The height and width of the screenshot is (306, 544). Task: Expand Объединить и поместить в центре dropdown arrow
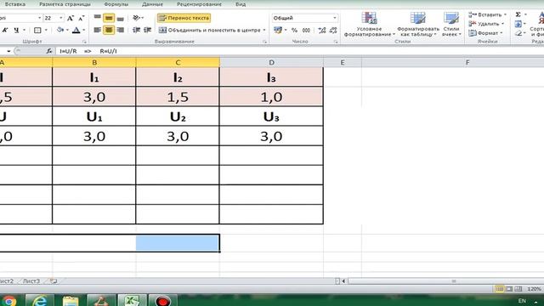[x=264, y=31]
